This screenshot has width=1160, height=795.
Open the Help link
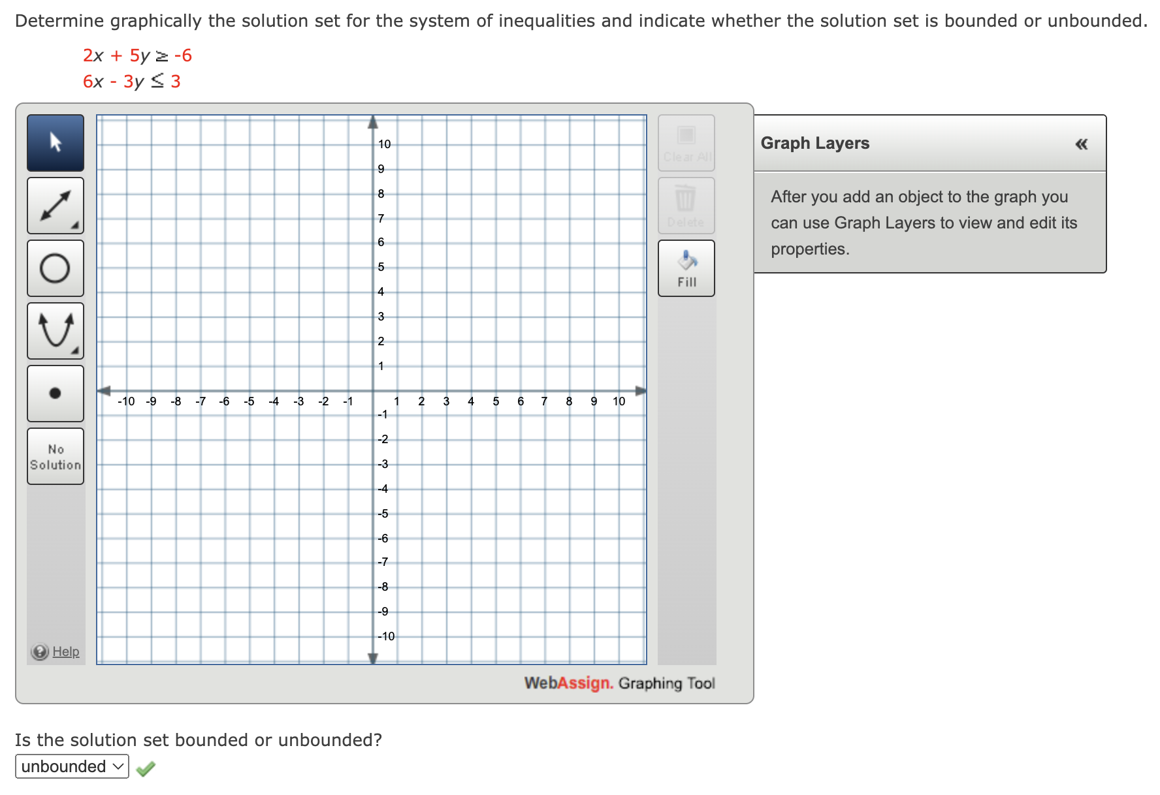click(x=65, y=651)
